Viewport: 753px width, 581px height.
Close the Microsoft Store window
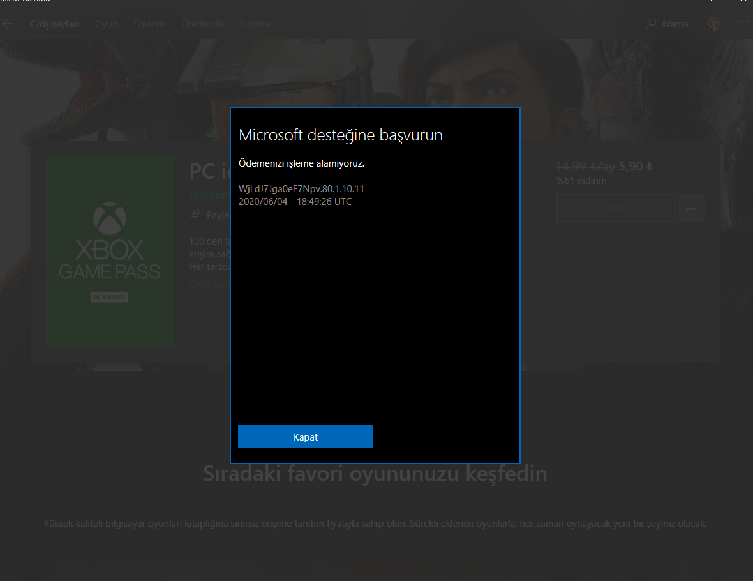[x=743, y=1]
